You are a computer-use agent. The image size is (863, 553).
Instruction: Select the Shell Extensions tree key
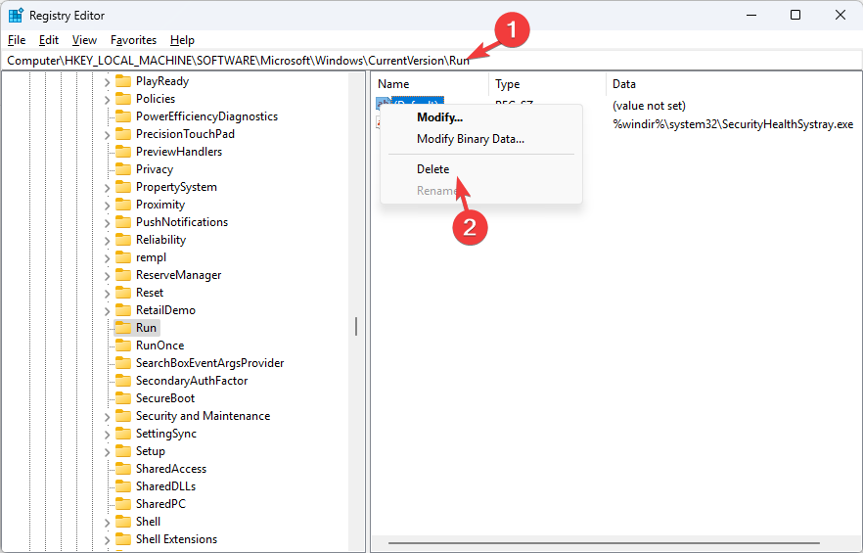pyautogui.click(x=177, y=539)
